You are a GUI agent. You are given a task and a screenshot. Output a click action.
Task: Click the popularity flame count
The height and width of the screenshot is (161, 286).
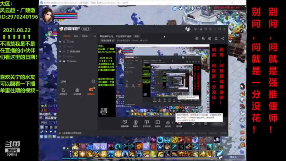coord(144,40)
